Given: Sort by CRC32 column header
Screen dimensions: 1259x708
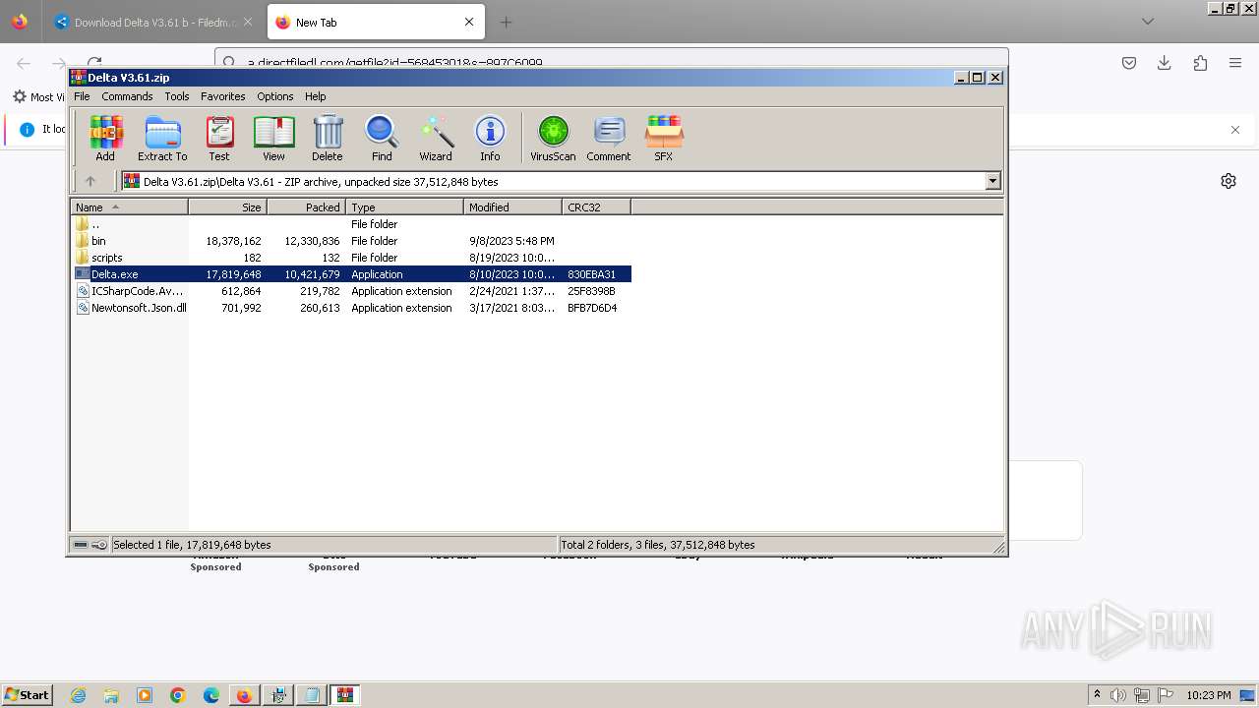Looking at the screenshot, I should click(x=596, y=207).
